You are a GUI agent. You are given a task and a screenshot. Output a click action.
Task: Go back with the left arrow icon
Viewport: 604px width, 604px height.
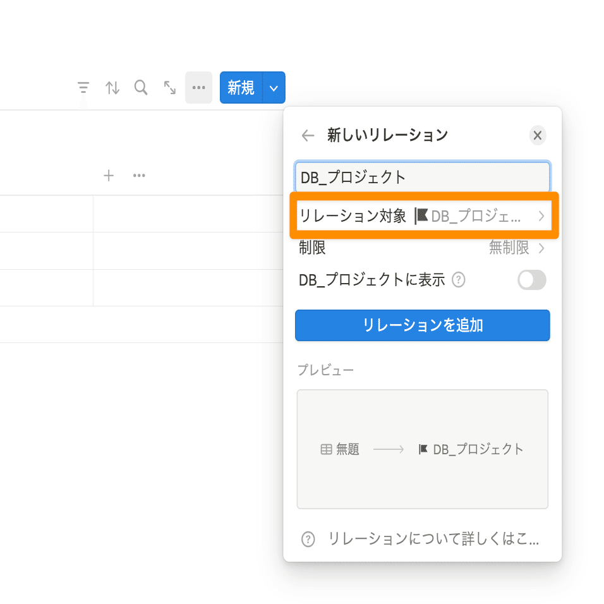pyautogui.click(x=308, y=136)
